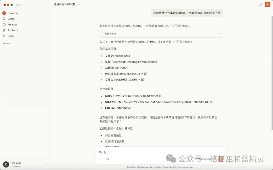
Task: Click the base address 0x400000 line
Action: pos(117,68)
